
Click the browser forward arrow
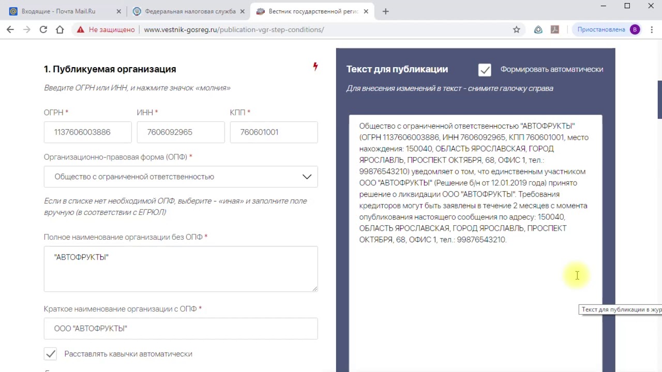click(x=27, y=29)
